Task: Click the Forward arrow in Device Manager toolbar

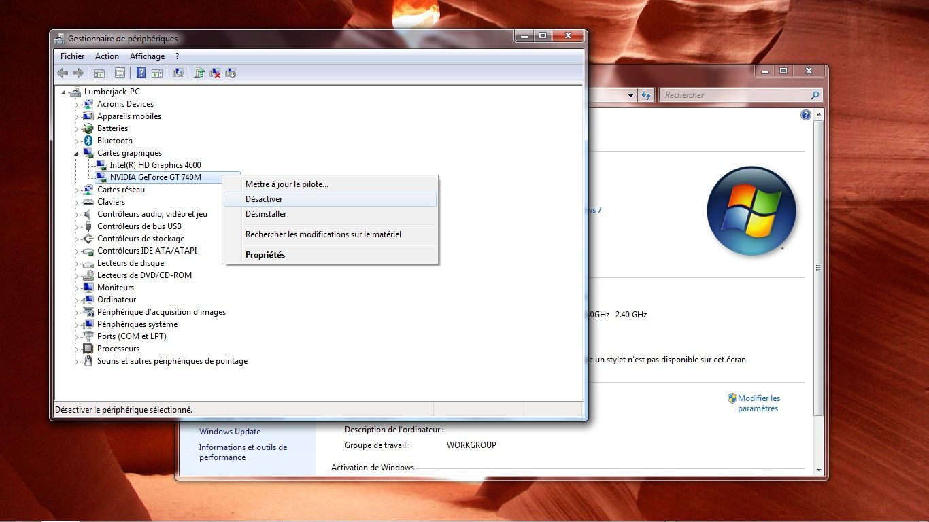Action: tap(78, 73)
